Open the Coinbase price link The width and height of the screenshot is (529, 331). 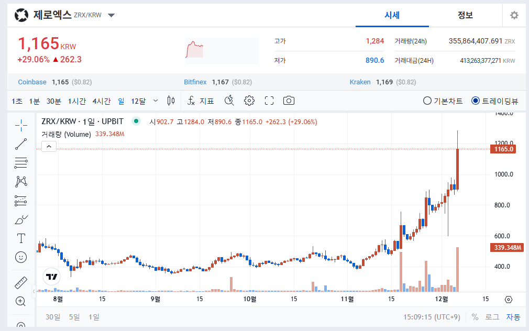click(x=32, y=82)
